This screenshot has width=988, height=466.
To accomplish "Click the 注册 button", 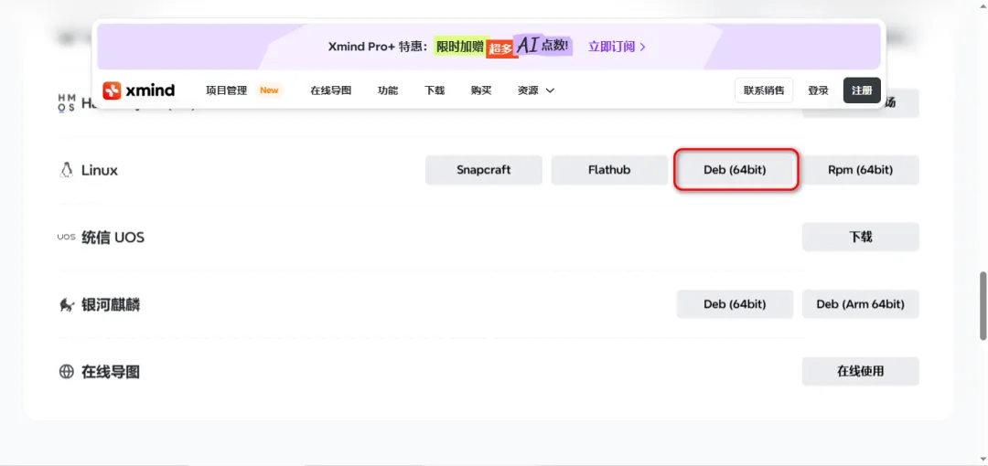I will [862, 90].
